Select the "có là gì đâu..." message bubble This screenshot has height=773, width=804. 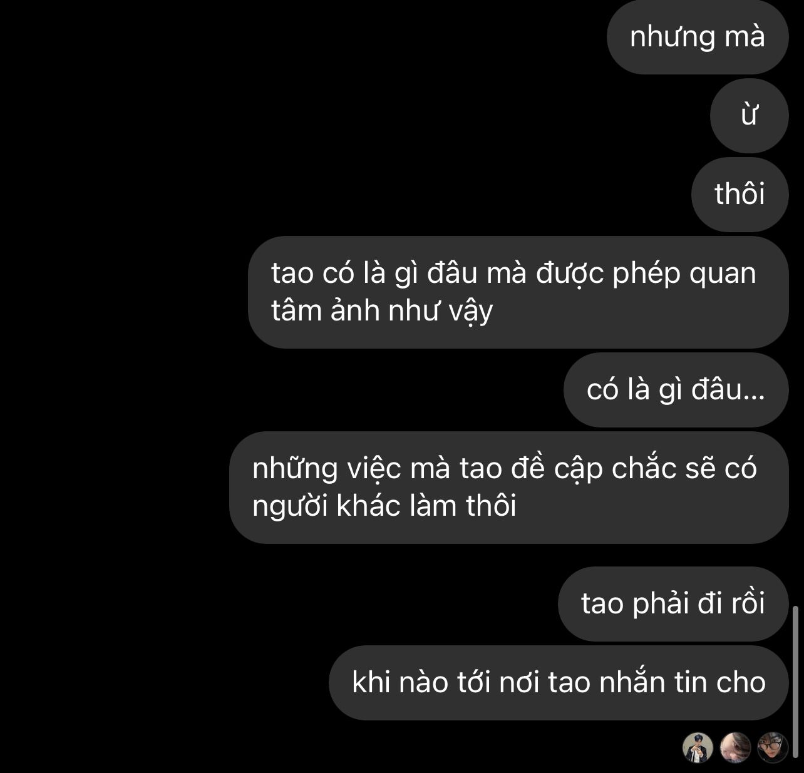click(x=676, y=390)
